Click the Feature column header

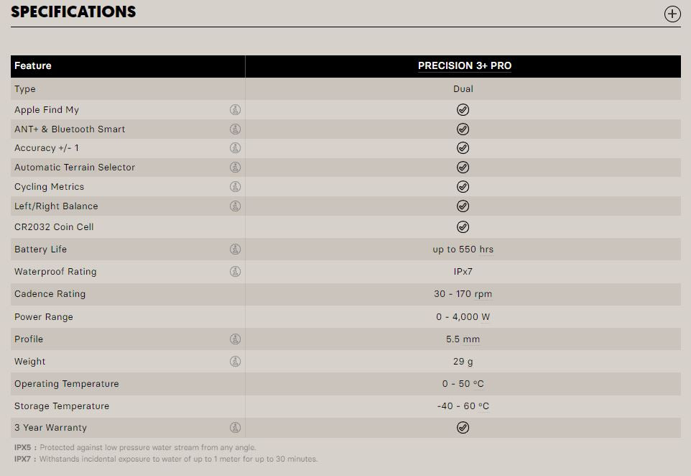tap(32, 65)
